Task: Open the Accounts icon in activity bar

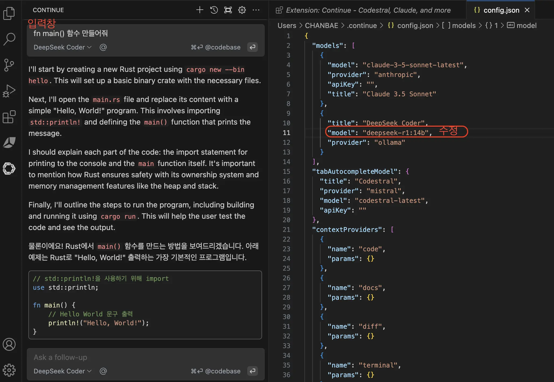Action: click(x=9, y=345)
